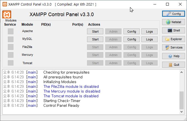Image resolution: width=187 pixels, height=121 pixels.
Task: Click the FileZilla module name
Action: (x=27, y=47)
